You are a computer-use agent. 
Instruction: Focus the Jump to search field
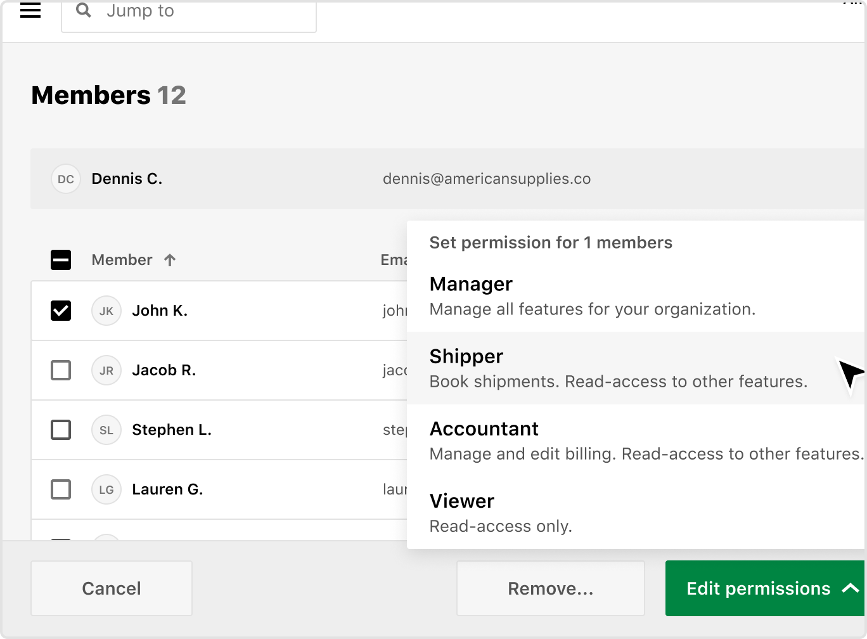pyautogui.click(x=189, y=14)
